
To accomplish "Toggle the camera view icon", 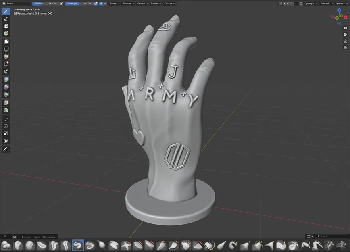I will coord(345,41).
